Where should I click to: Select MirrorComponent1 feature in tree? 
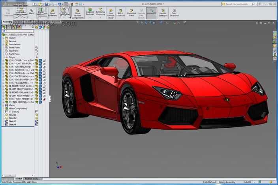click(18, 108)
